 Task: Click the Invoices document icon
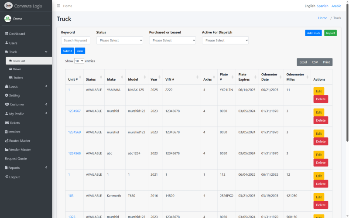6,132
